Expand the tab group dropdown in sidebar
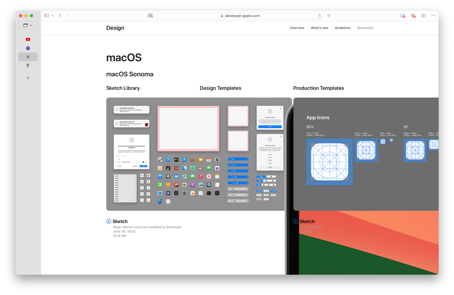Image resolution: width=454 pixels, height=295 pixels. [28, 25]
